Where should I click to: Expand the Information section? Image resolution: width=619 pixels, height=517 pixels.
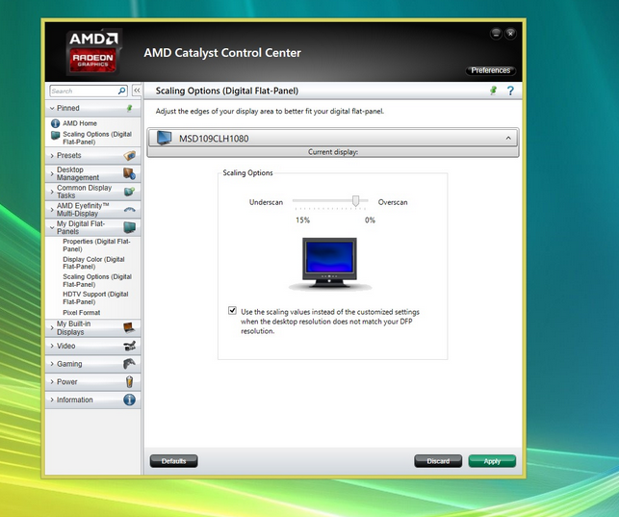[x=52, y=400]
